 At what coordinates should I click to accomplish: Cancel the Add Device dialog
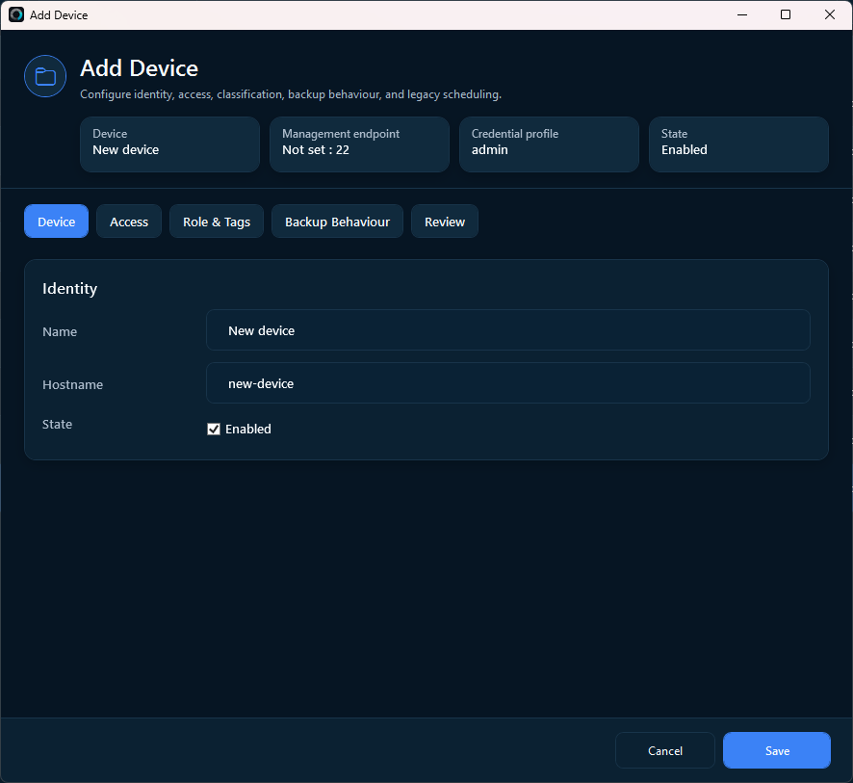[x=664, y=750]
